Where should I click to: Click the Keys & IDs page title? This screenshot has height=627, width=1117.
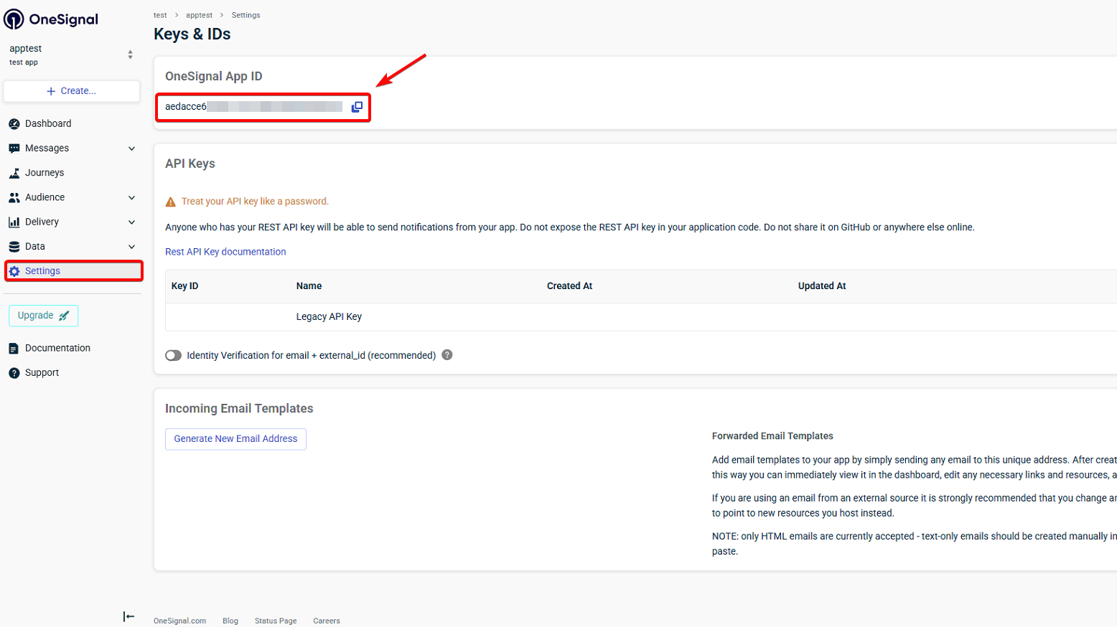[x=192, y=34]
